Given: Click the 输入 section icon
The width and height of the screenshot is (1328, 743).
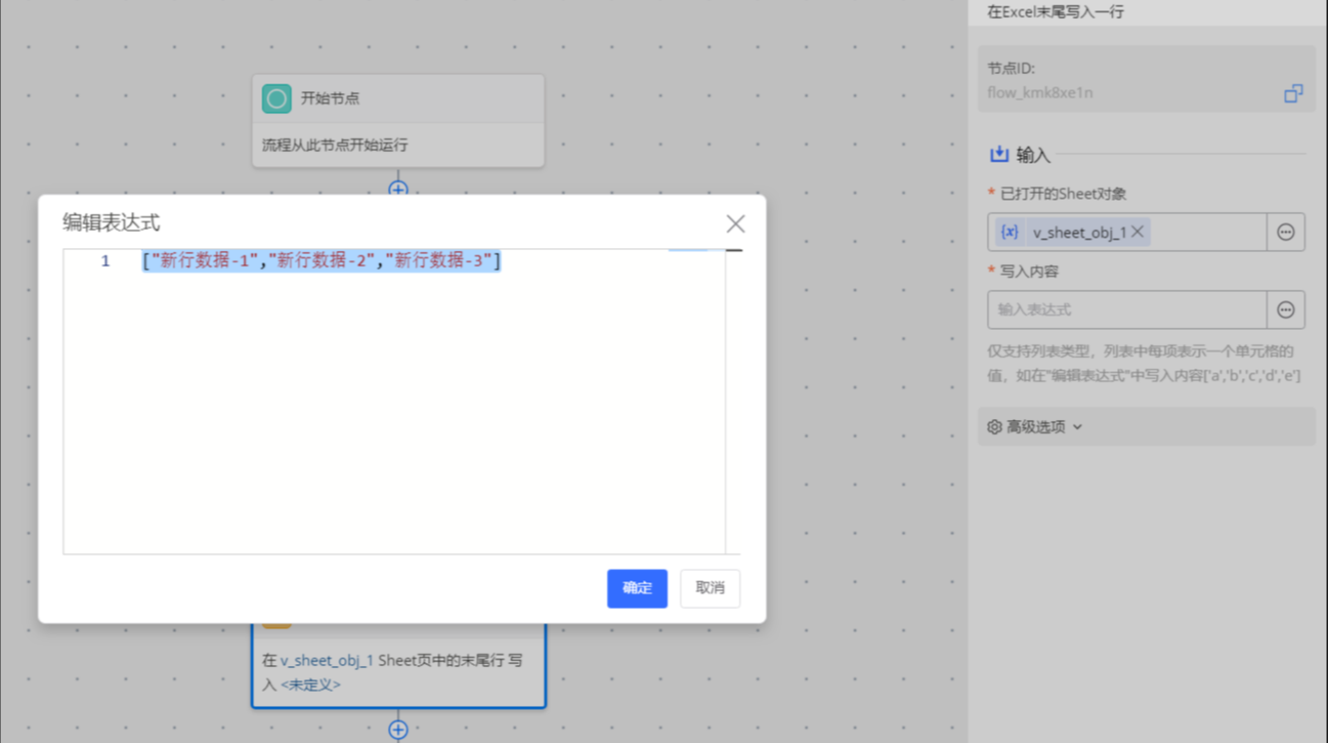Looking at the screenshot, I should tap(999, 154).
